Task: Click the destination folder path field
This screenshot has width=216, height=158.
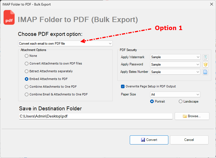Action: tap(95, 116)
